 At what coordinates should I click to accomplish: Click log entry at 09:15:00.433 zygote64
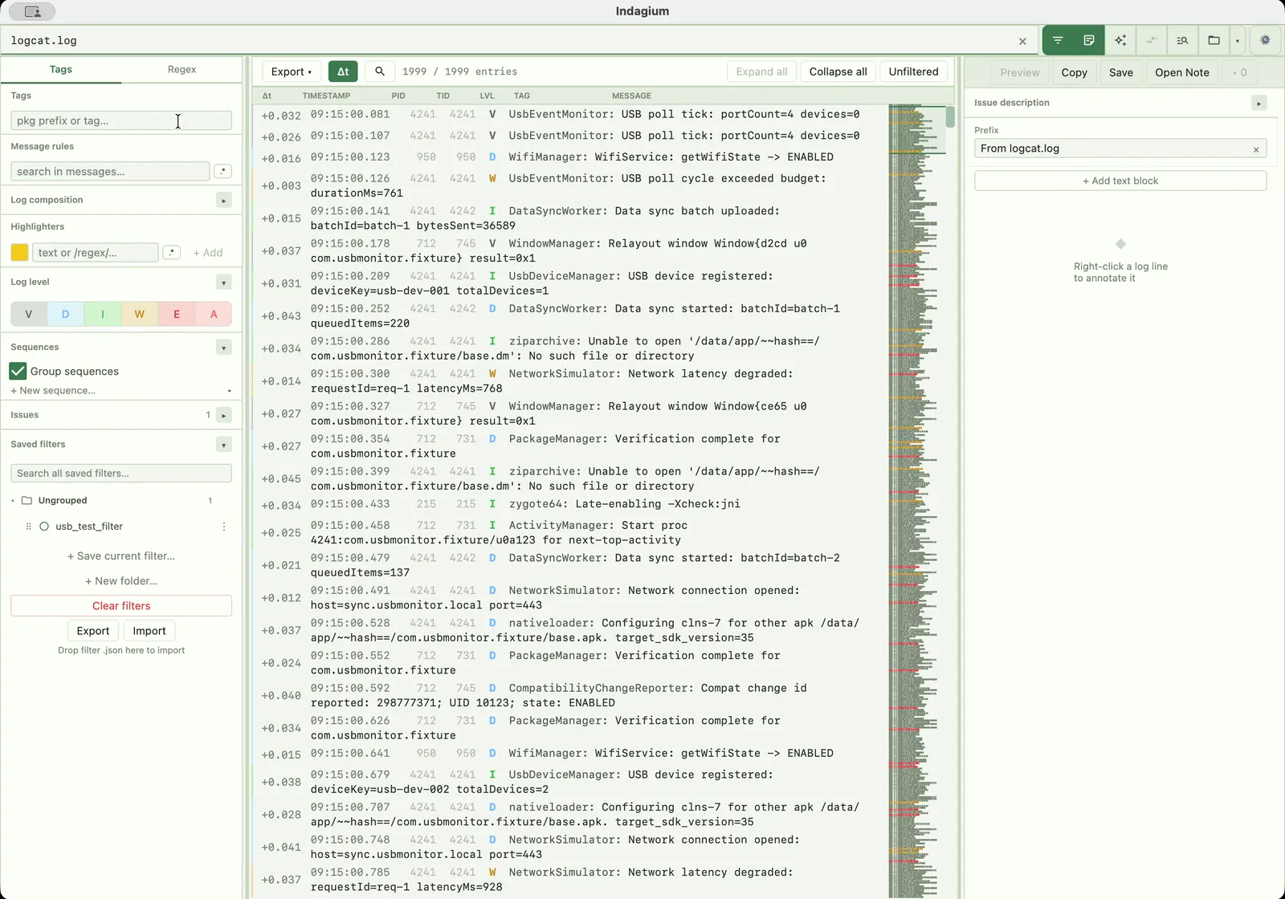[x=570, y=504]
